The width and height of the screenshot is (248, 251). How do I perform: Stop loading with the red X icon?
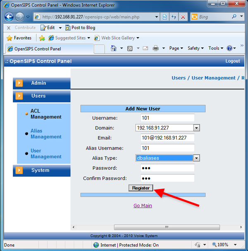click(x=183, y=17)
